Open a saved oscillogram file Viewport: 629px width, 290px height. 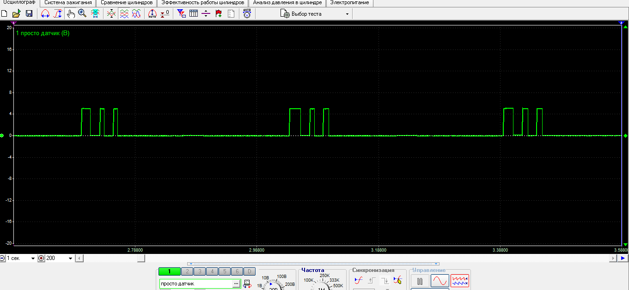[x=16, y=14]
